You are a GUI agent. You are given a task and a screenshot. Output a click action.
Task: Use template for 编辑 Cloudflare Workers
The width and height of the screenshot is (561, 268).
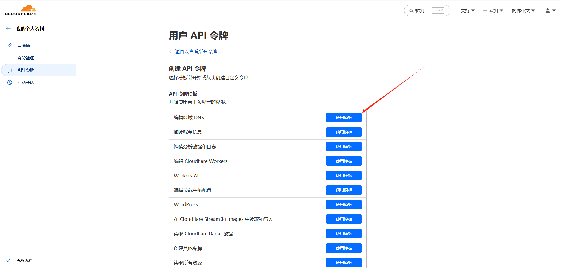pos(344,161)
